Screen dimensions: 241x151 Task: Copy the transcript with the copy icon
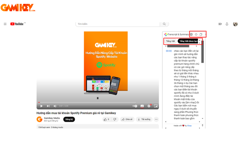[201, 34]
